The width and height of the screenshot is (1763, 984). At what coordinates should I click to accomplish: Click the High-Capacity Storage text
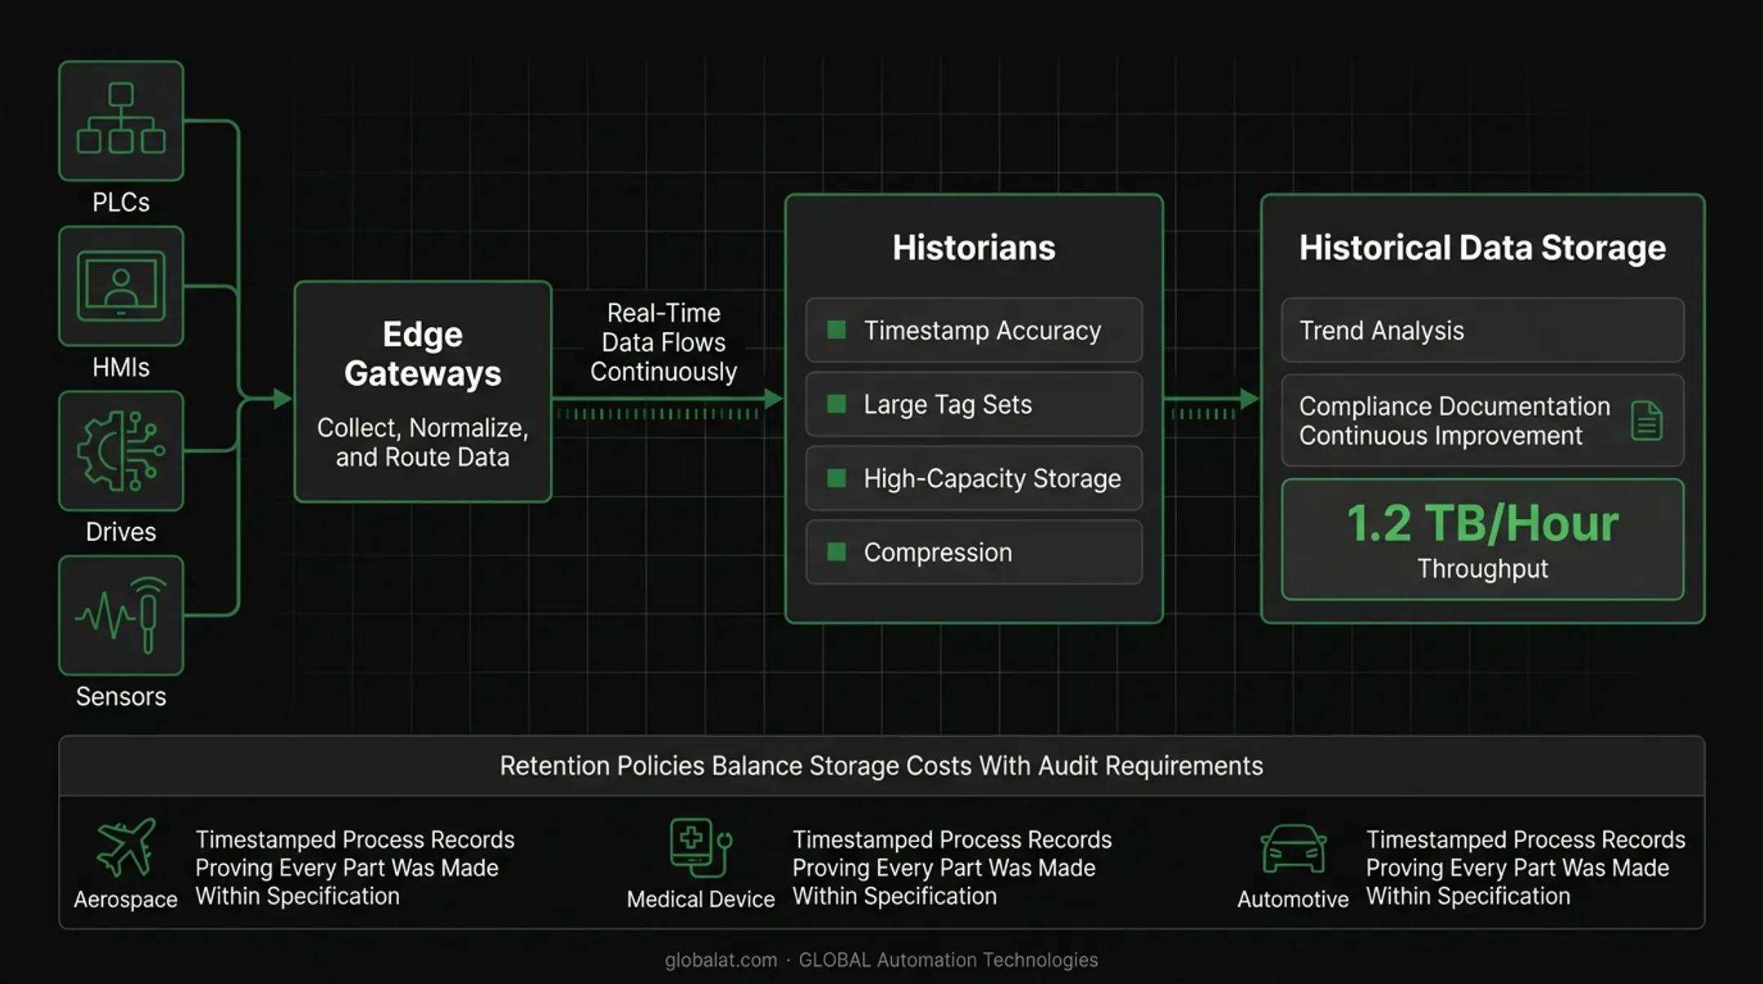(x=993, y=478)
